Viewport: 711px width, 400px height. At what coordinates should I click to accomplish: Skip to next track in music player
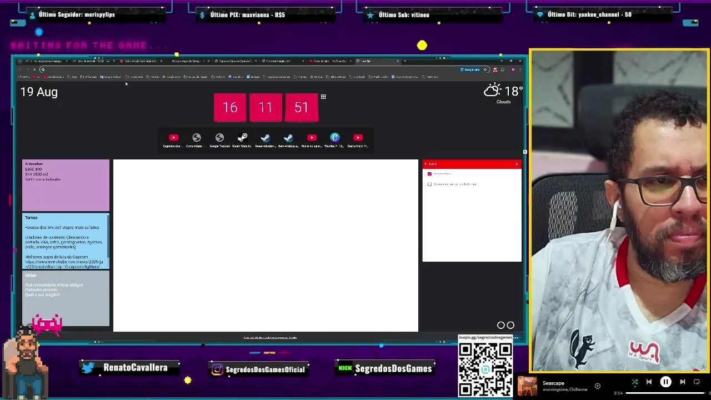[682, 382]
